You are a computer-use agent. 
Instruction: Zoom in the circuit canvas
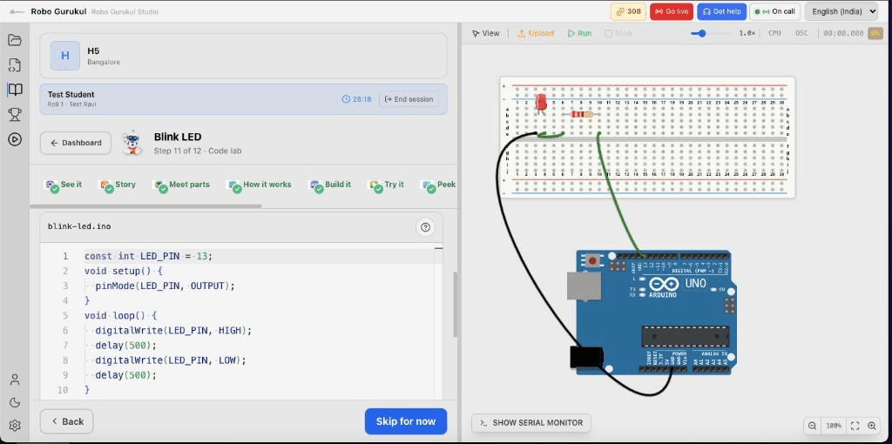point(872,425)
